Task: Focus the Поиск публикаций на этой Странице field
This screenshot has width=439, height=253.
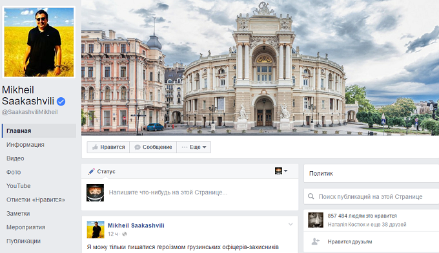Action: 371,196
